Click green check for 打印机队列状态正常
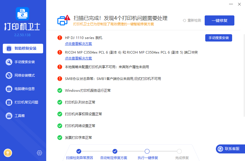Image resolution: width=245 pixels, height=161 pixels. pos(60,102)
